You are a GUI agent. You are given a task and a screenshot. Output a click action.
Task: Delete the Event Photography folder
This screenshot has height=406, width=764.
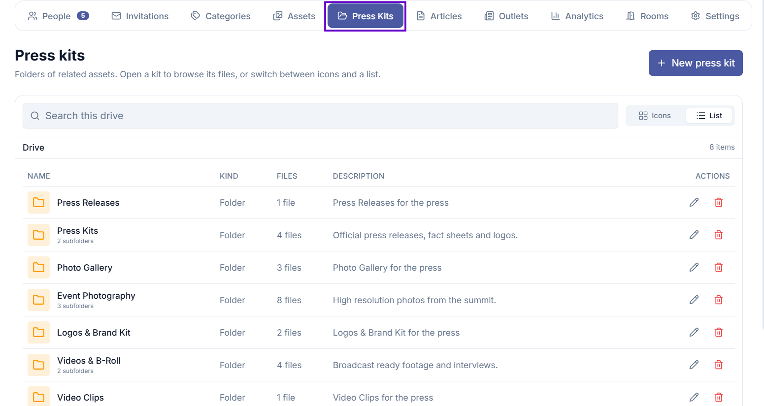pyautogui.click(x=719, y=300)
